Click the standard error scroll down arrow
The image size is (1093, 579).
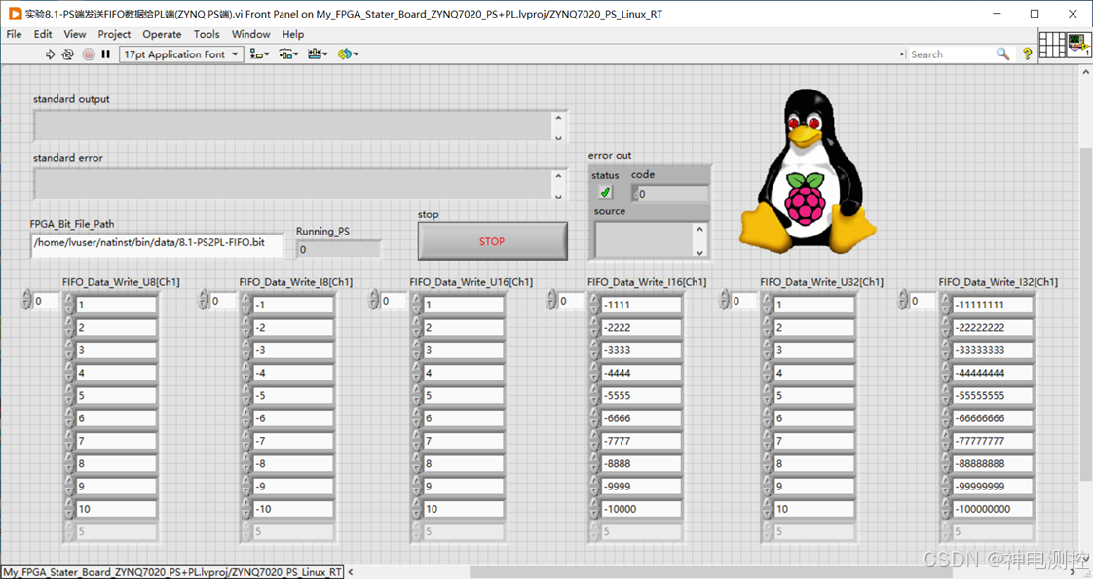pos(558,195)
